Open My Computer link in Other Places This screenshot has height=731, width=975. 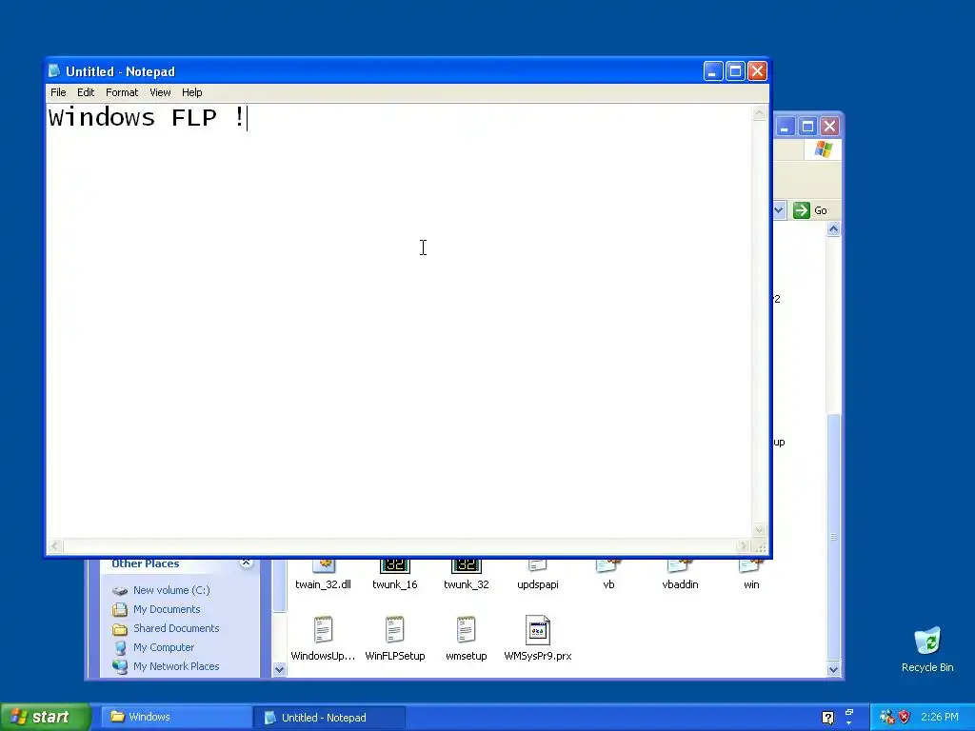164,647
